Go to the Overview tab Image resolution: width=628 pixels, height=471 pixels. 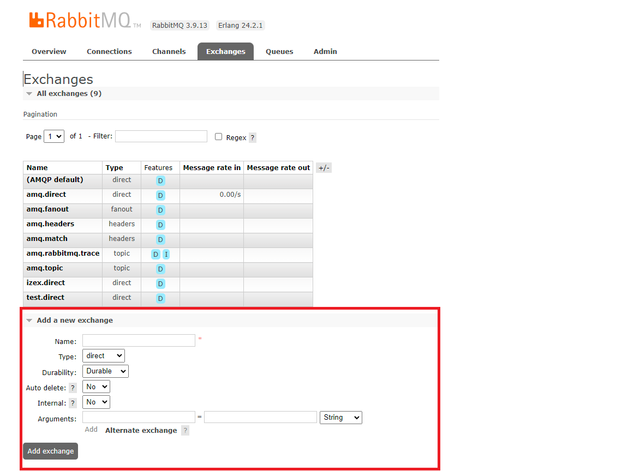(x=49, y=52)
